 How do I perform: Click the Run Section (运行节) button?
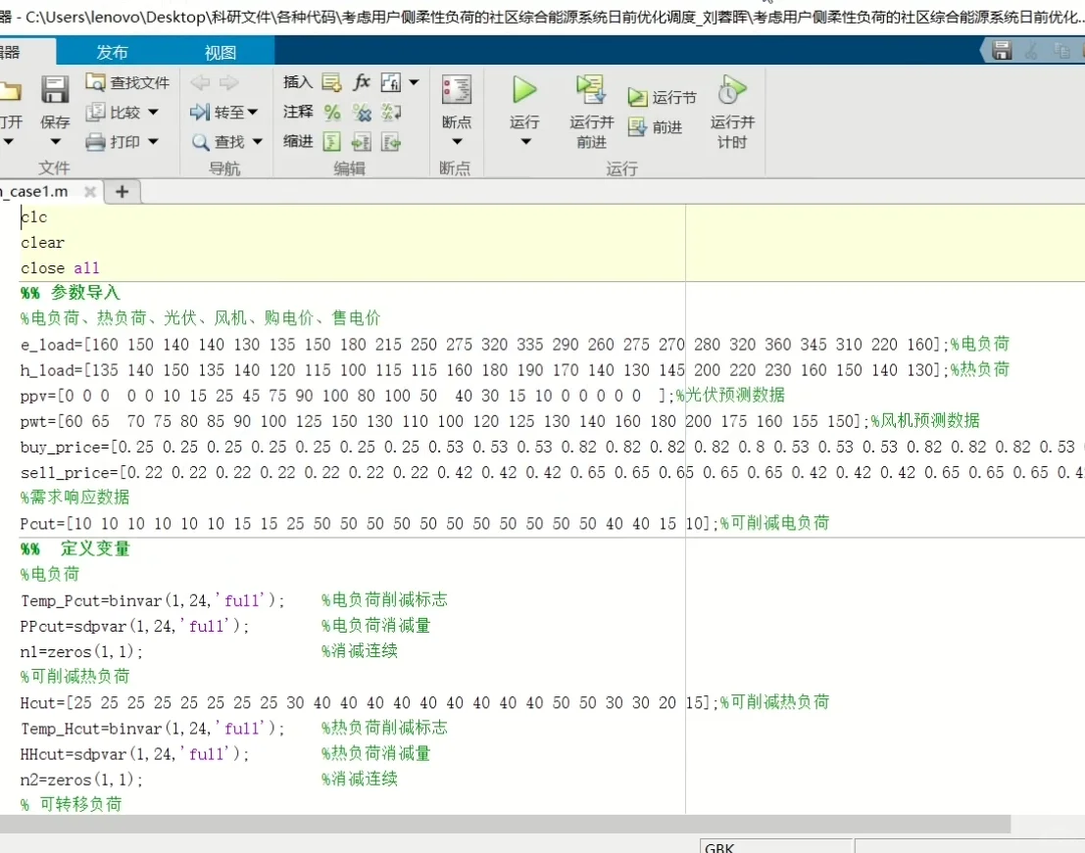[x=663, y=98]
